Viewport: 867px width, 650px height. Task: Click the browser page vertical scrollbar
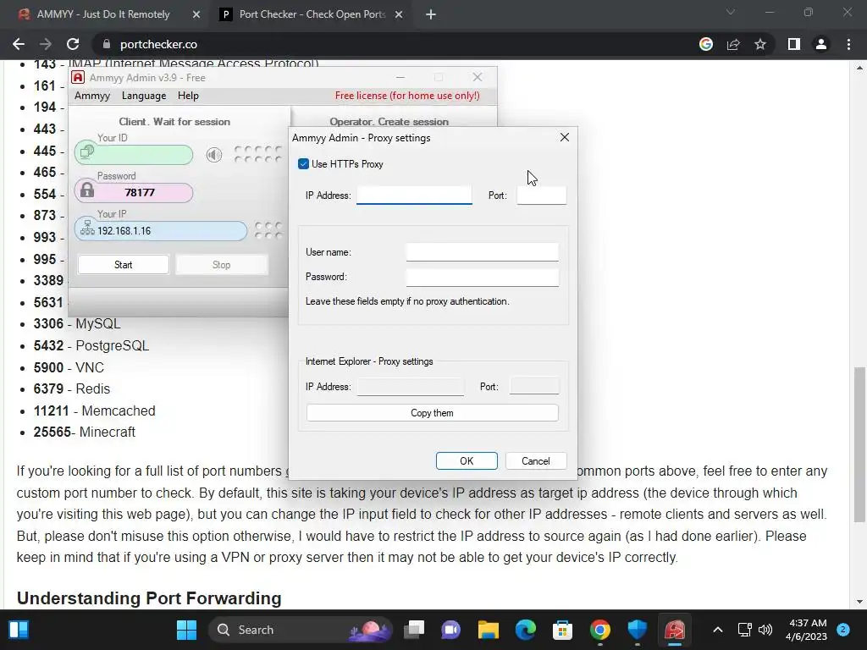pos(860,445)
